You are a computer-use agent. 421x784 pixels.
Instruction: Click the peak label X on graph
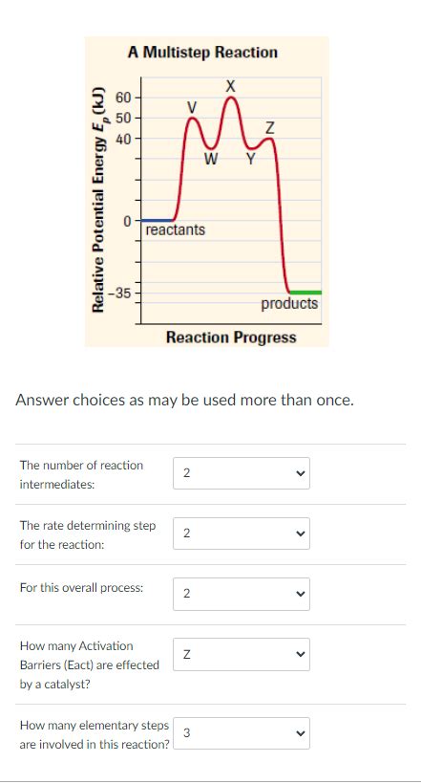(230, 86)
